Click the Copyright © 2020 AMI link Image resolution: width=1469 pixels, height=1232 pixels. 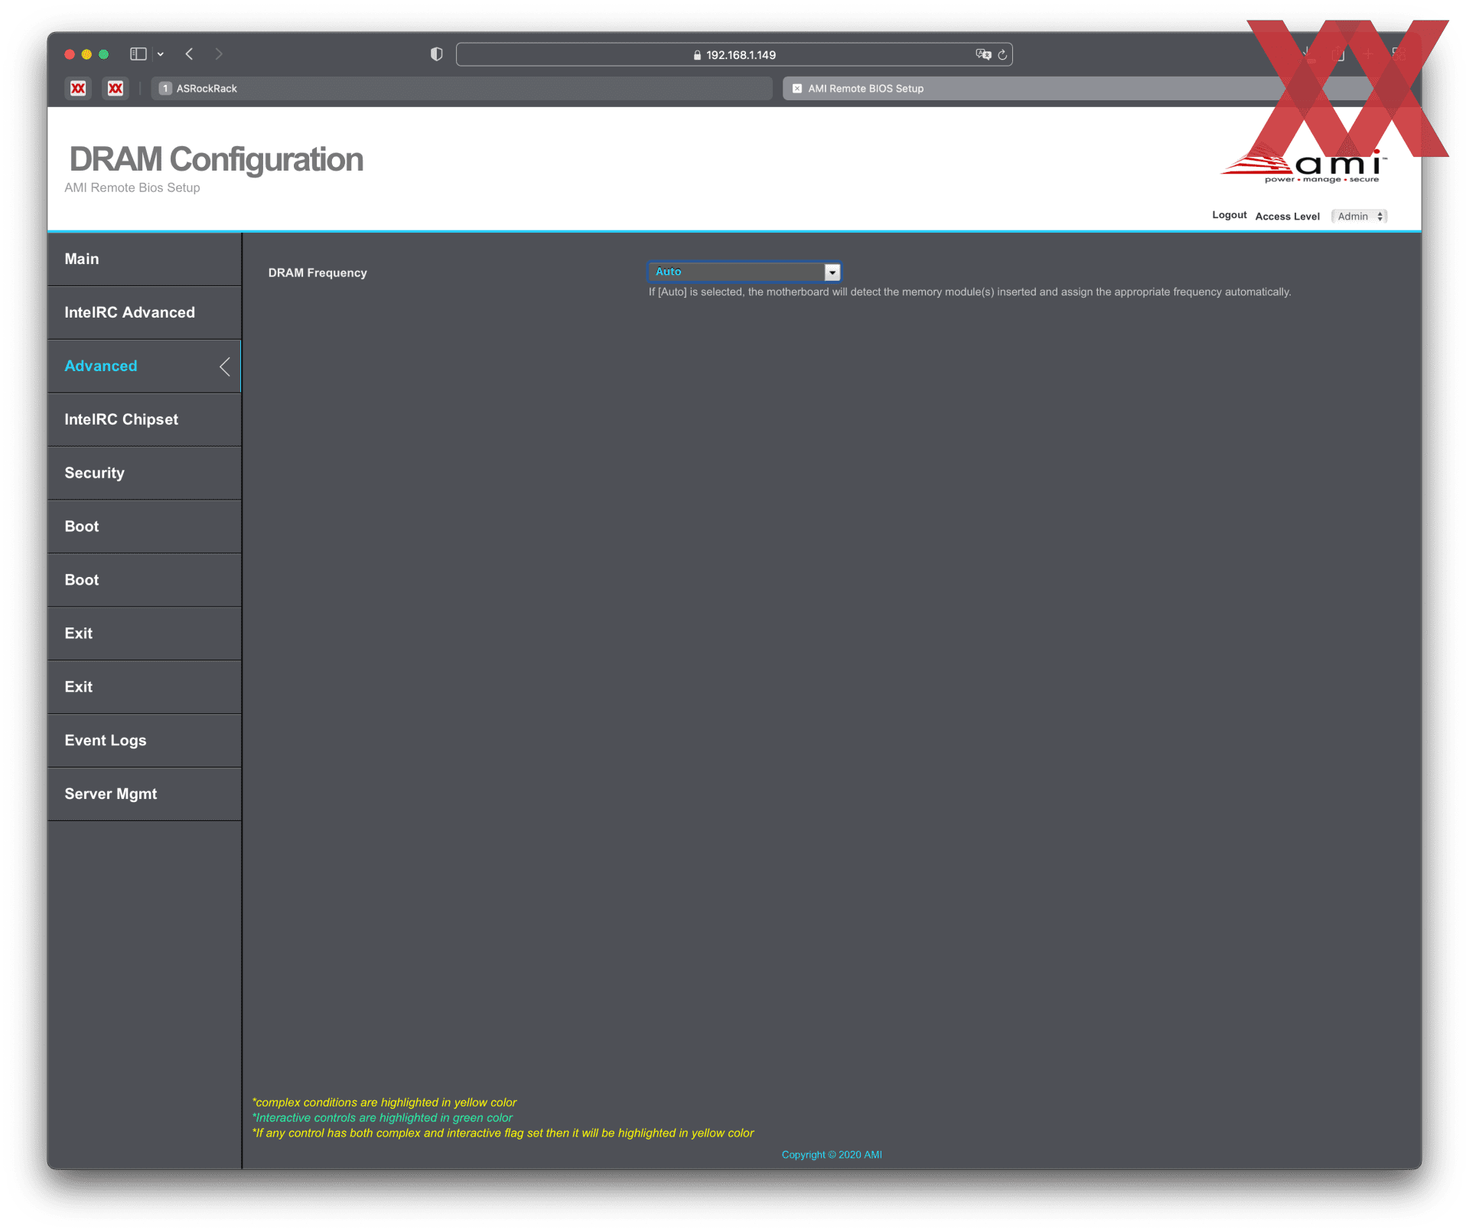[832, 1155]
